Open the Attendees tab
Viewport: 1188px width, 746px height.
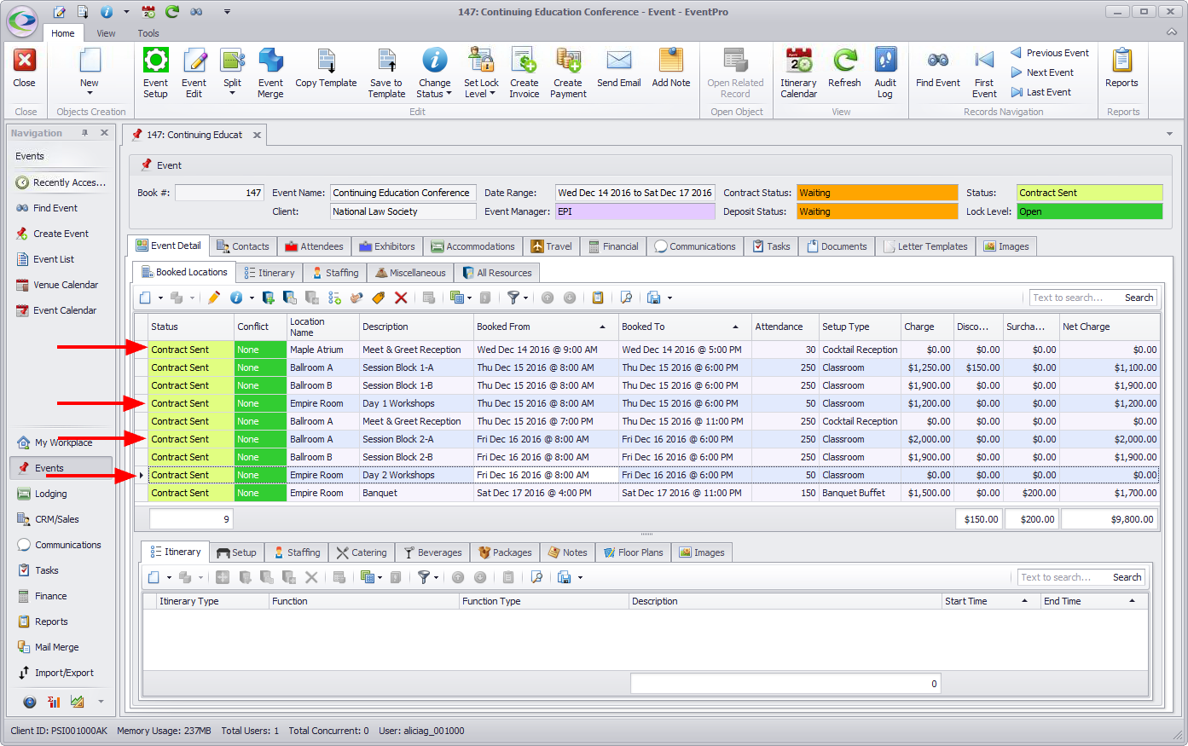314,246
